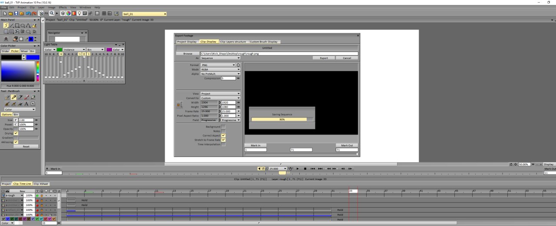Click the Cancel button in Export Footage
This screenshot has height=226, width=556.
point(347,58)
